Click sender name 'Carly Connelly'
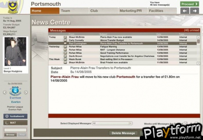Viewport: 203px width, 140px height. point(76,40)
